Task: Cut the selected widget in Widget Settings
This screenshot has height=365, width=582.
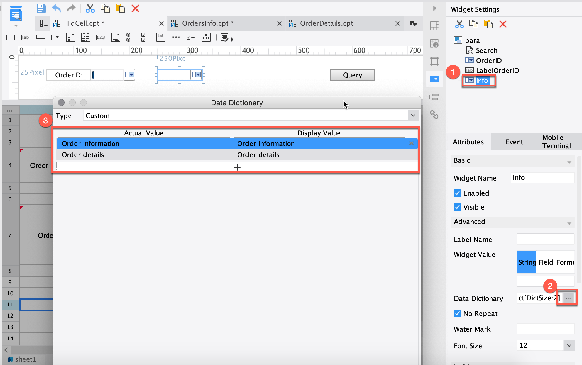Action: (459, 24)
